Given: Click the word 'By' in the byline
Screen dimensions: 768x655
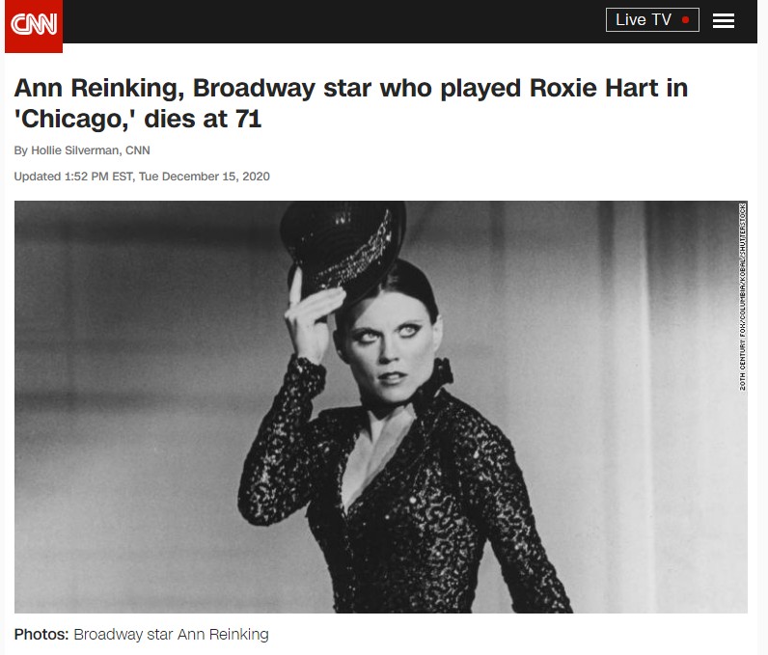Looking at the screenshot, I should [x=20, y=150].
